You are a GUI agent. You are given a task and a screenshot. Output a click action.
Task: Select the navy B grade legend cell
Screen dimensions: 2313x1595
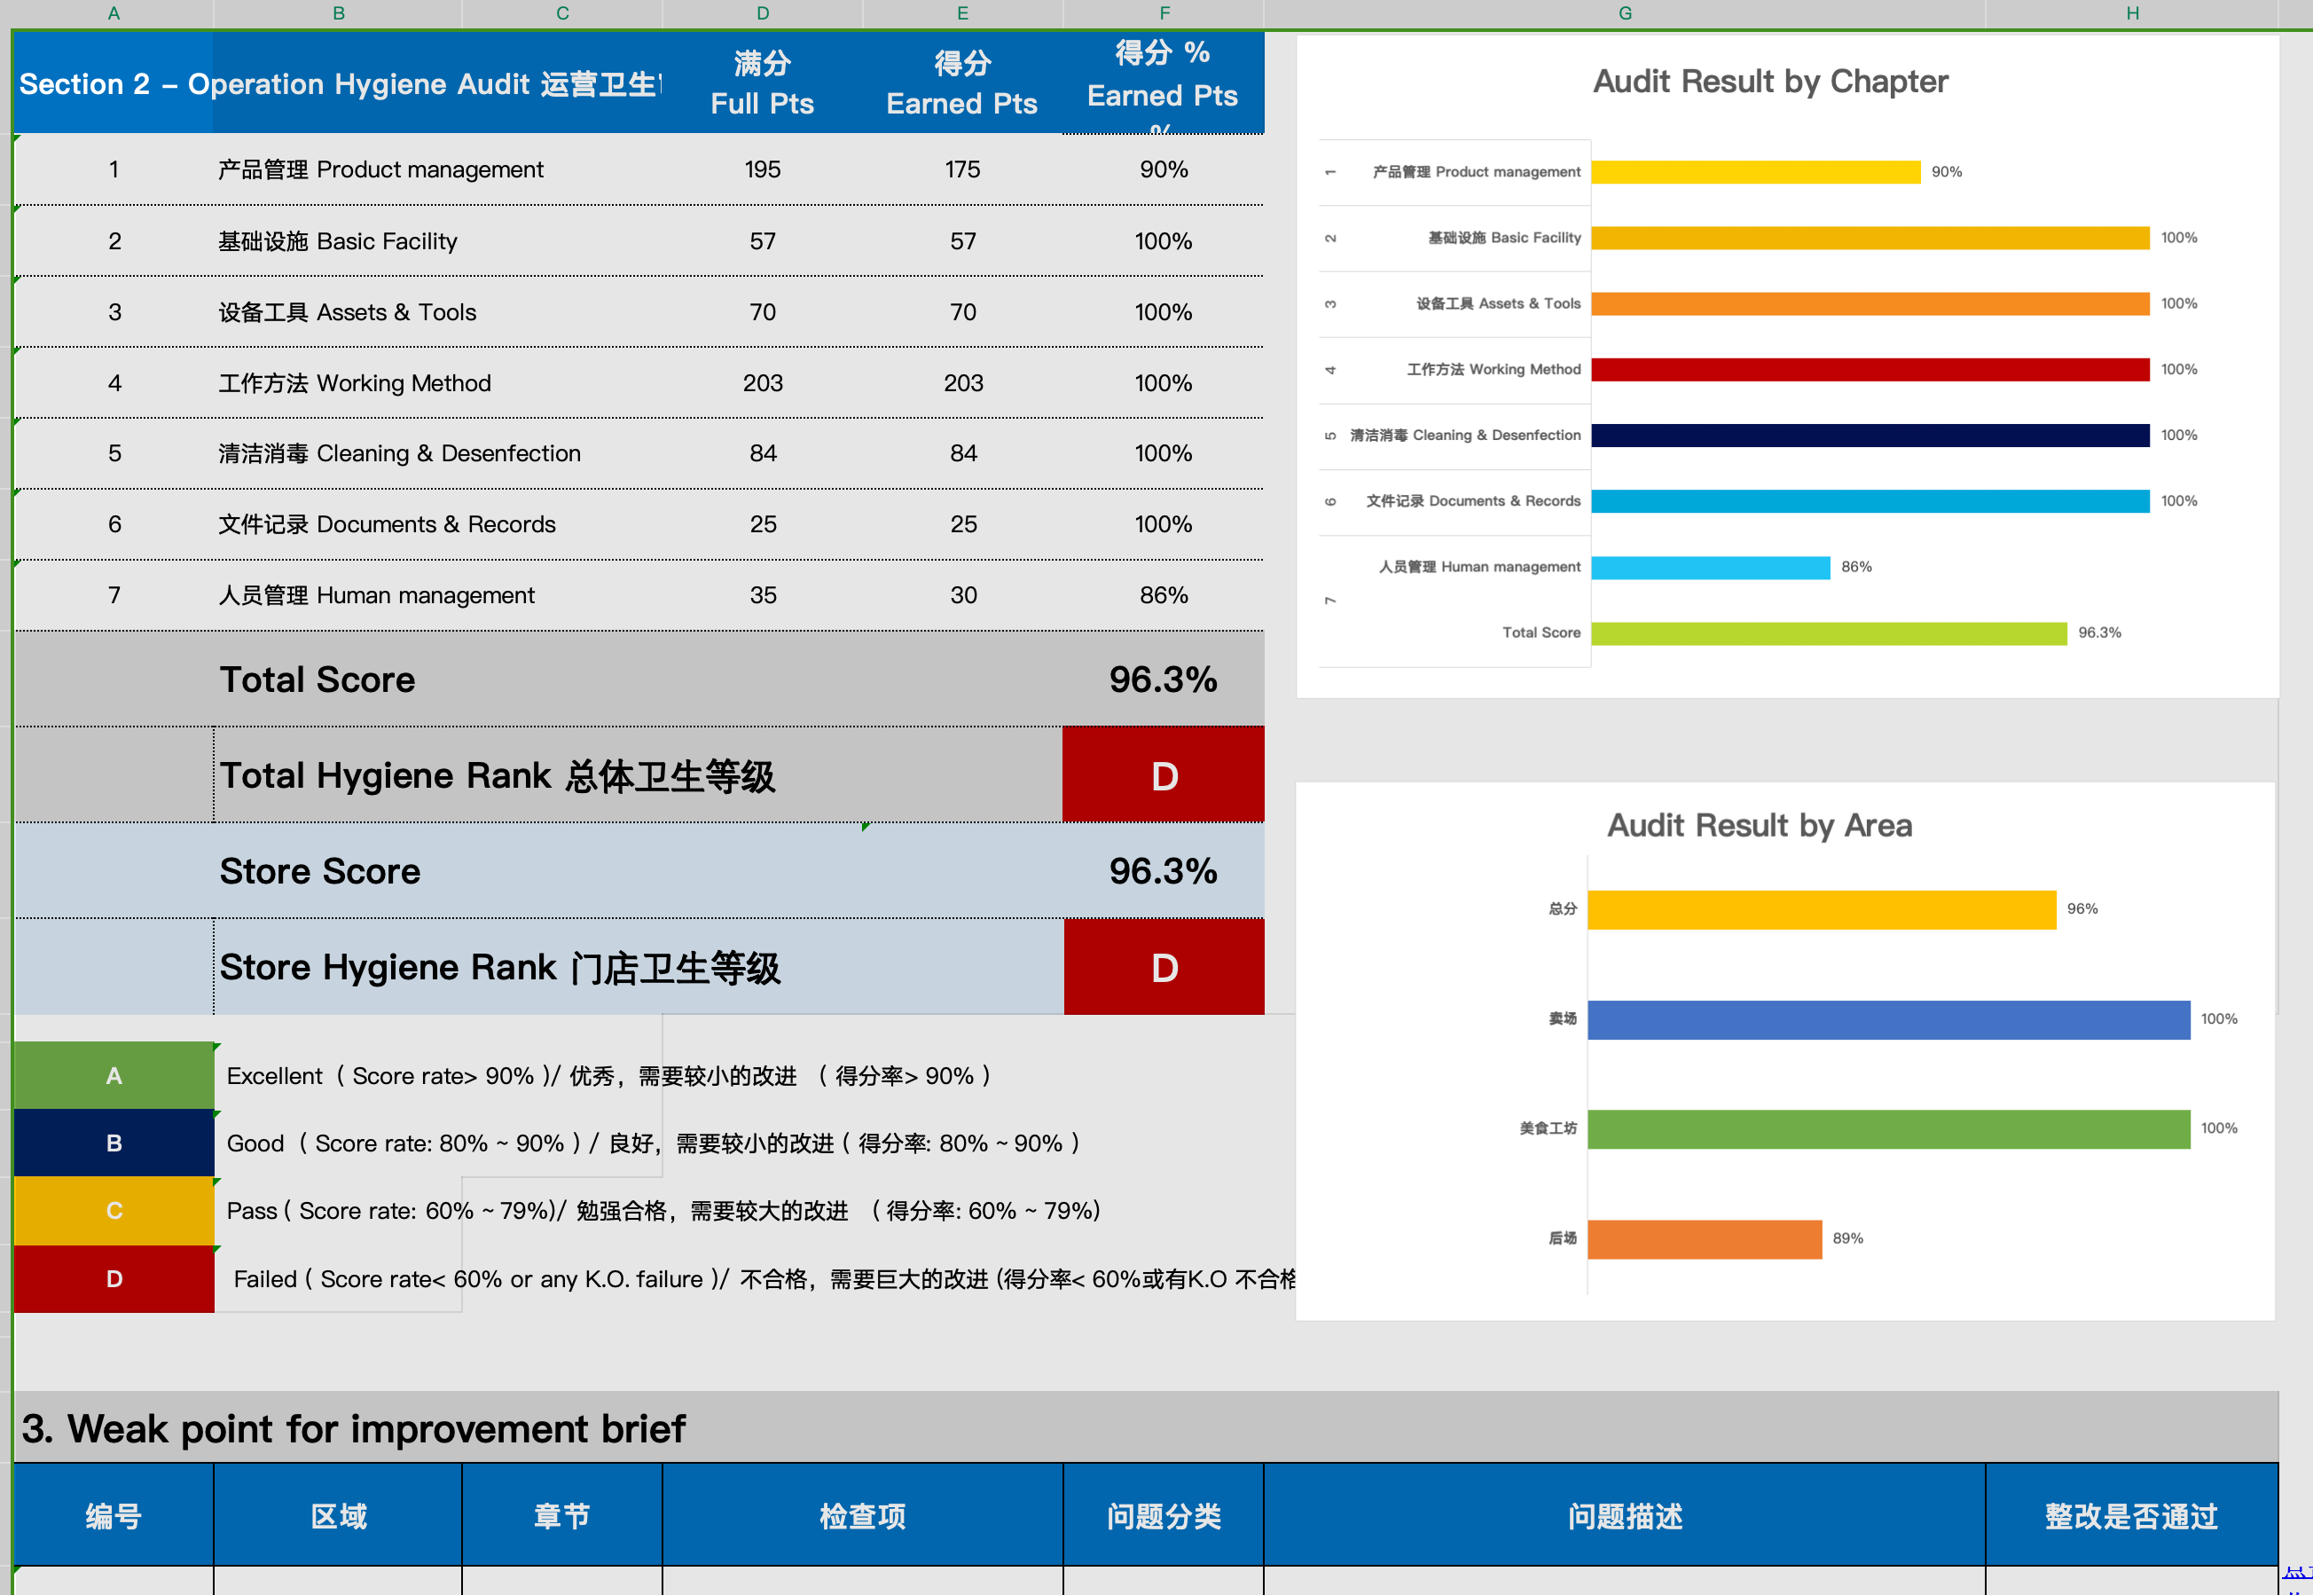click(x=114, y=1143)
